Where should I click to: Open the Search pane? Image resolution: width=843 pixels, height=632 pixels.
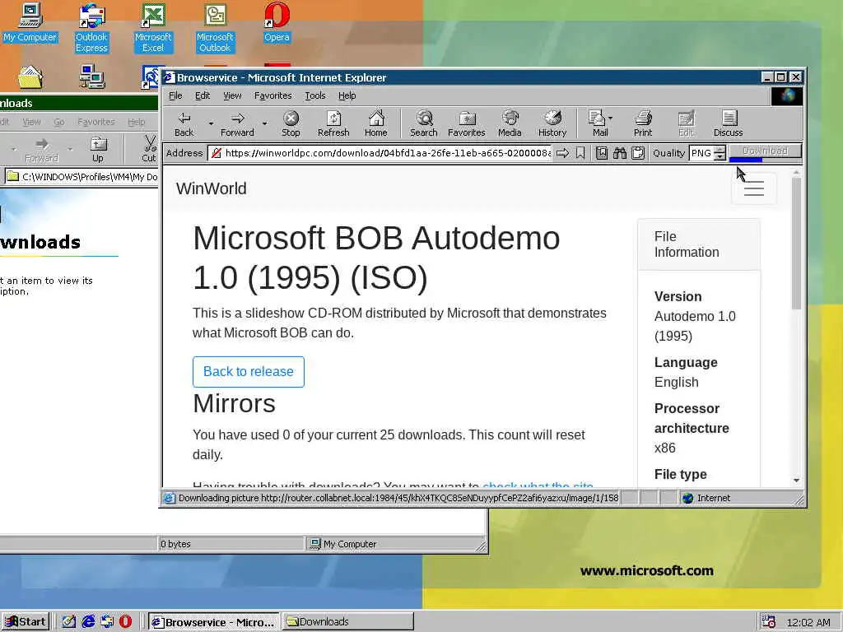(x=424, y=124)
